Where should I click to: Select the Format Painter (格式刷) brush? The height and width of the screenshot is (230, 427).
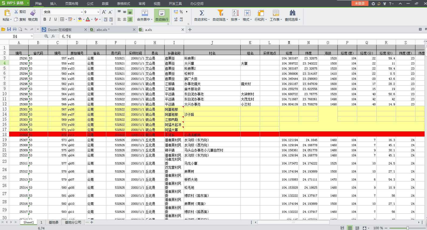[x=33, y=15]
